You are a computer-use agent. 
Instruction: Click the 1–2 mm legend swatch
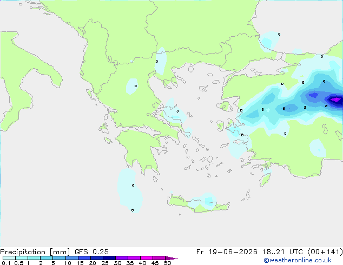pyautogui.click(x=34, y=258)
